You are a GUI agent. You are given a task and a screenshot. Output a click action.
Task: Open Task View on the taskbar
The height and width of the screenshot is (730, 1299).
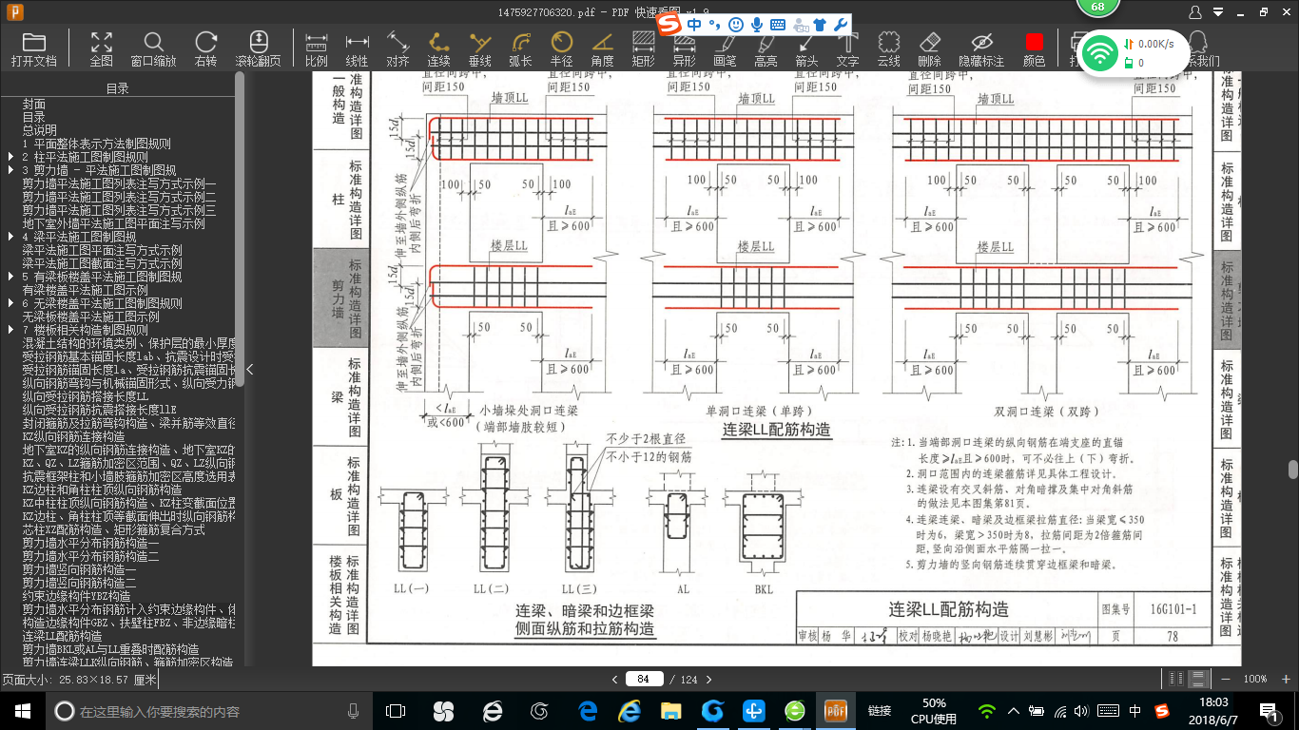[396, 711]
